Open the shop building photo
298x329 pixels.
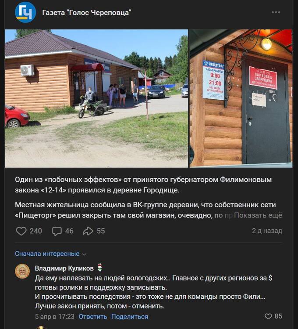click(96, 98)
